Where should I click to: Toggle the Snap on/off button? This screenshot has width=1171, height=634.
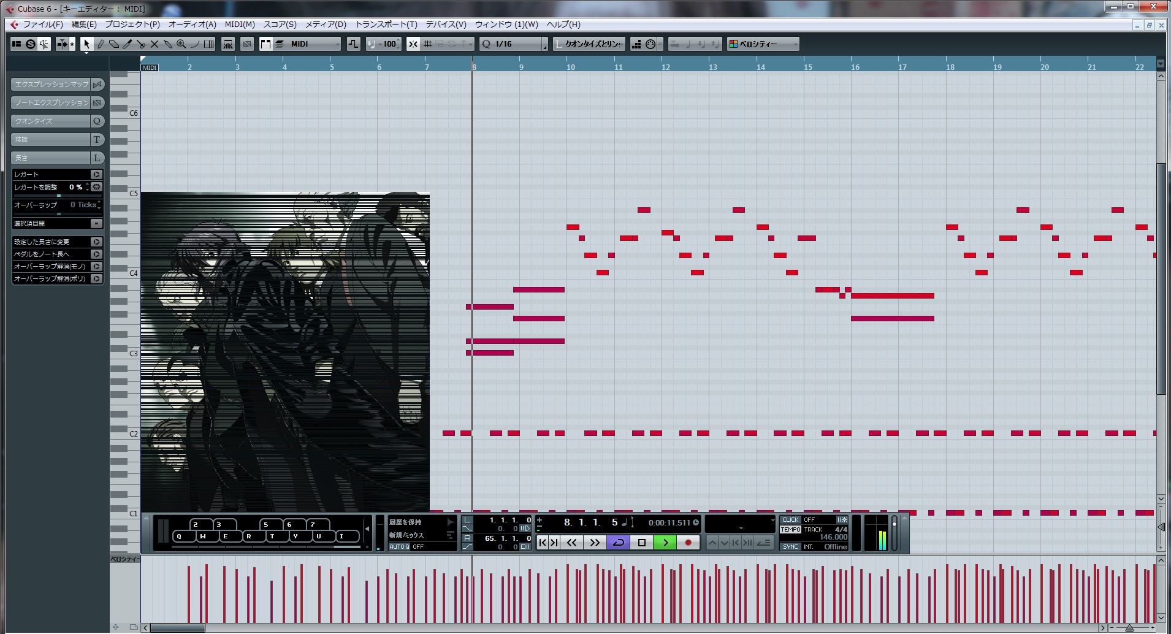tap(413, 44)
